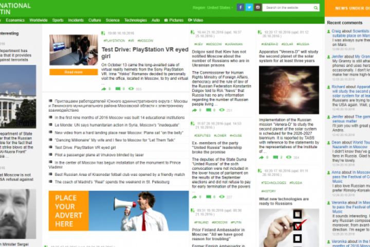Open 'Pilot a passenger plane at Vnukovo' list item
The image size is (370, 247).
[x=99, y=155]
